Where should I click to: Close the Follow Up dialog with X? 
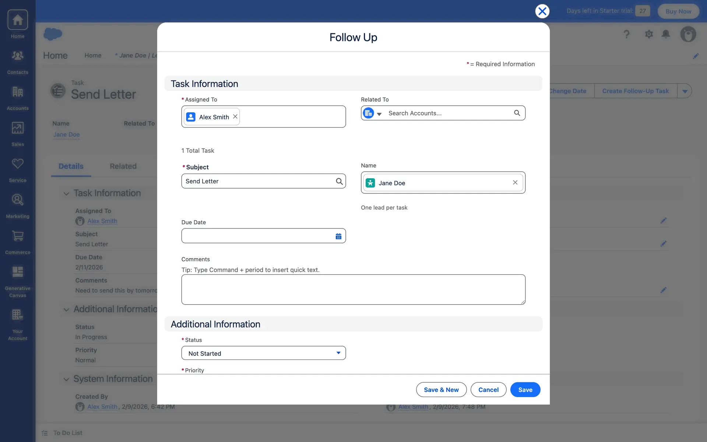pyautogui.click(x=542, y=11)
